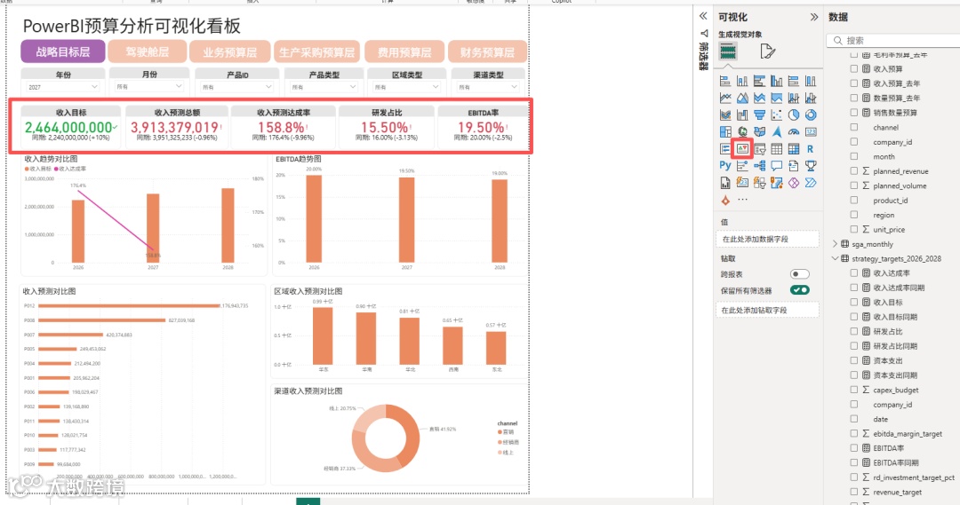960x505 pixels.
Task: Select the stacked bar chart visual
Action: point(725,81)
